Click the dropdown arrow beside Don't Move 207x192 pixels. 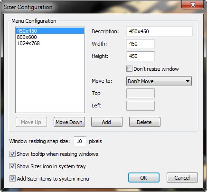click(188, 81)
